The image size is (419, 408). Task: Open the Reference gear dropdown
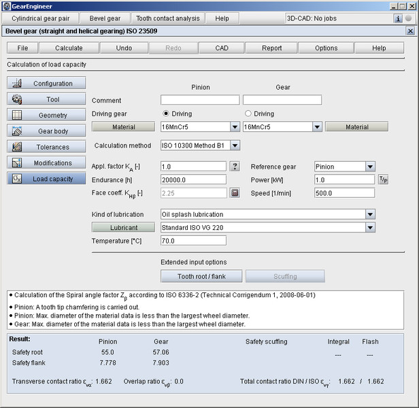coord(370,167)
